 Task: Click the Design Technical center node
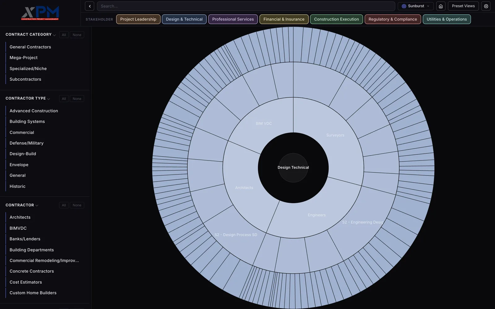point(293,167)
